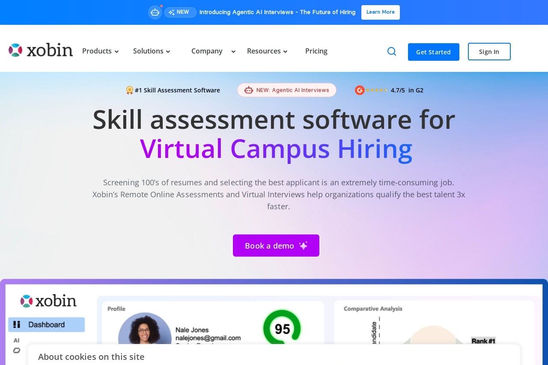This screenshot has height=365, width=548.
Task: Click Nale Jones profile photo
Action: coord(145,329)
